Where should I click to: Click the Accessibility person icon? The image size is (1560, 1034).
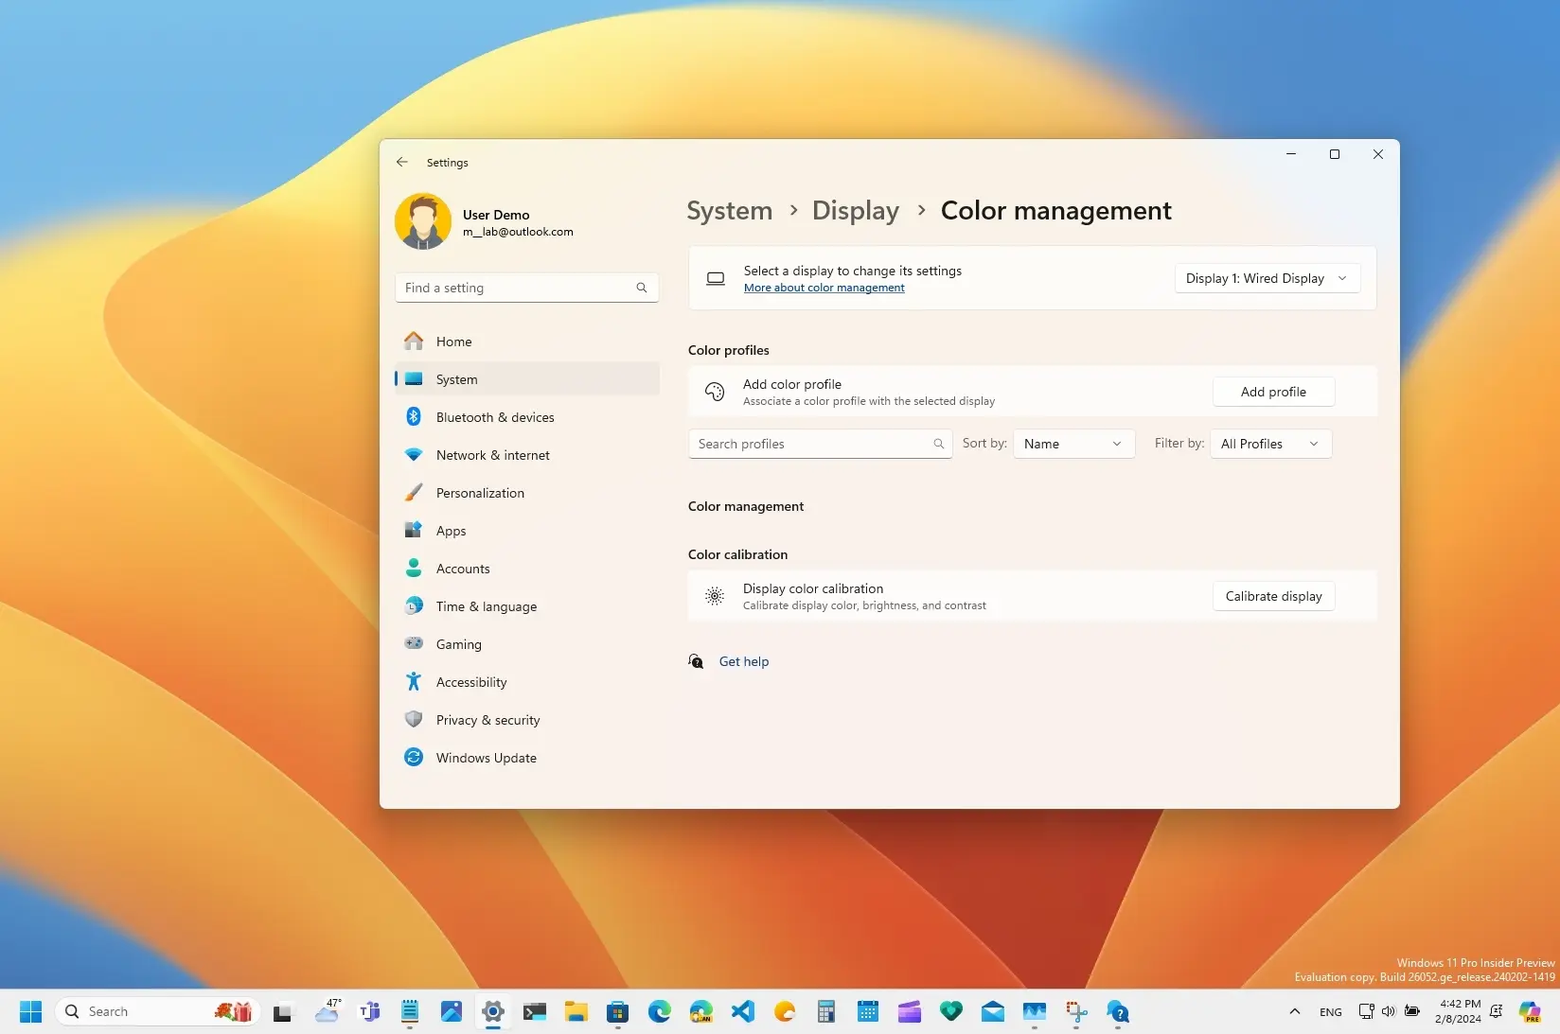pos(414,682)
